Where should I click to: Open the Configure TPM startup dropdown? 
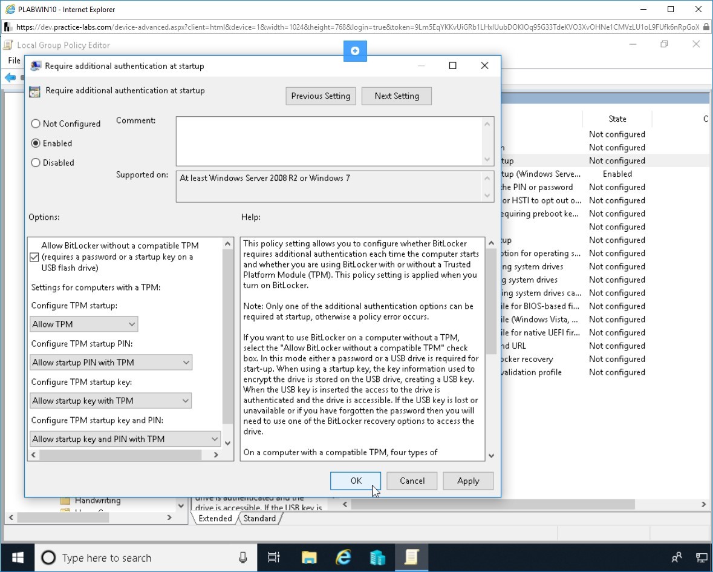83,324
